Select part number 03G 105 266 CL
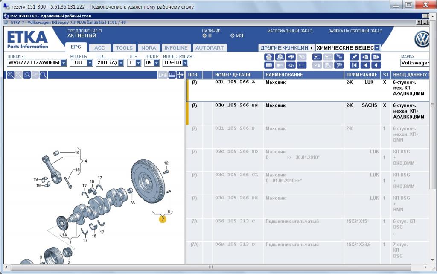 pos(236,175)
